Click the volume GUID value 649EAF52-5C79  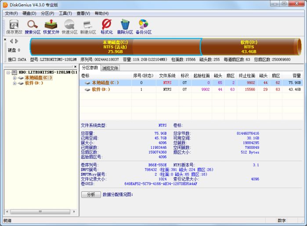tap(161, 184)
